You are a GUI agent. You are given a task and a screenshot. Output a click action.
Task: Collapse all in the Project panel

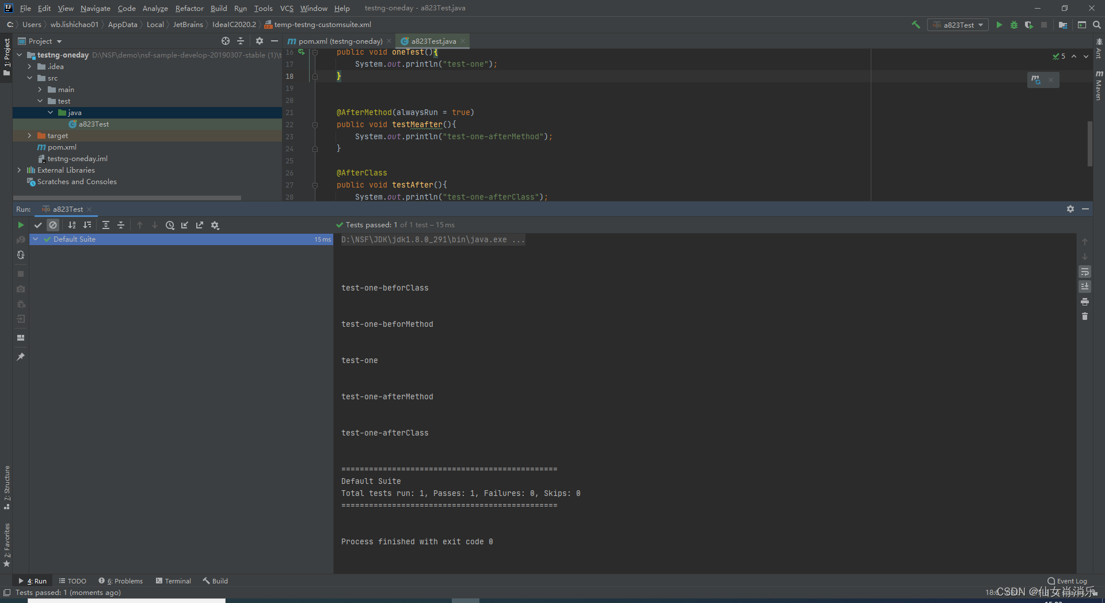pyautogui.click(x=241, y=41)
